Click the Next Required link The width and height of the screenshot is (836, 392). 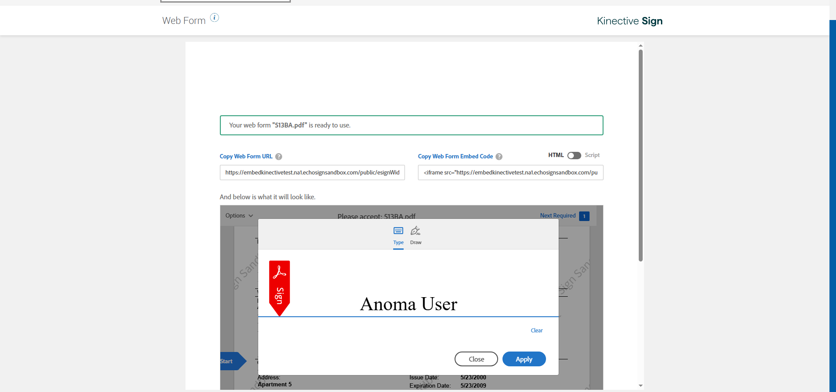tap(558, 215)
